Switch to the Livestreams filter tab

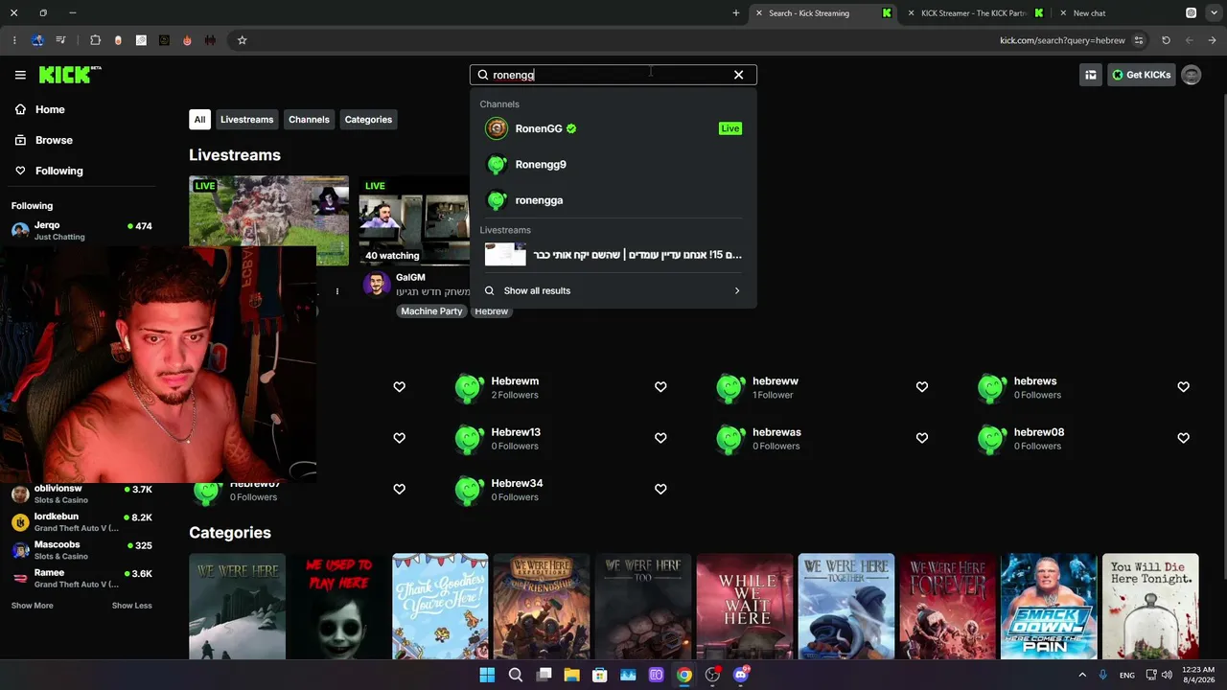click(246, 120)
